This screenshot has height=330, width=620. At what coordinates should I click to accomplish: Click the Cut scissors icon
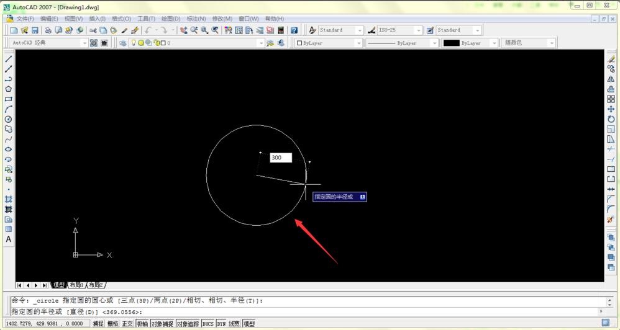(x=93, y=30)
